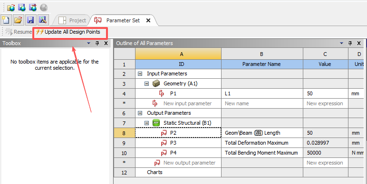367x184 pixels.
Task: Select Geom\Beam Length name cell
Action: click(x=262, y=133)
